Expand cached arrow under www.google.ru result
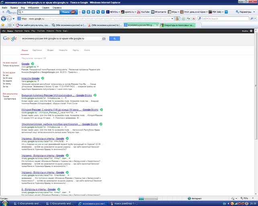 tap(38, 67)
